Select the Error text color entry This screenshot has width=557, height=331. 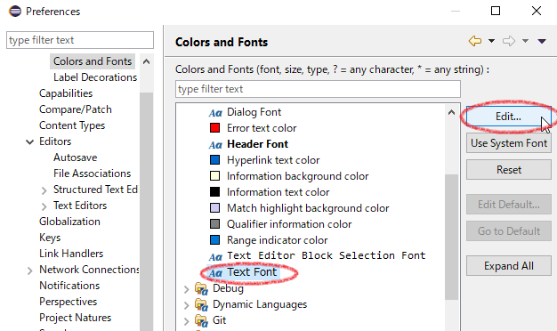point(262,128)
